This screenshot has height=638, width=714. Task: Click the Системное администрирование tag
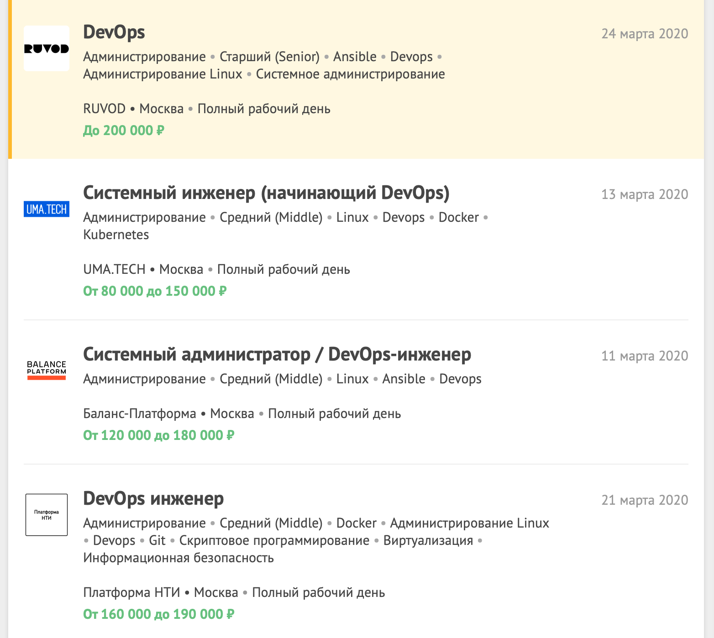(x=350, y=74)
